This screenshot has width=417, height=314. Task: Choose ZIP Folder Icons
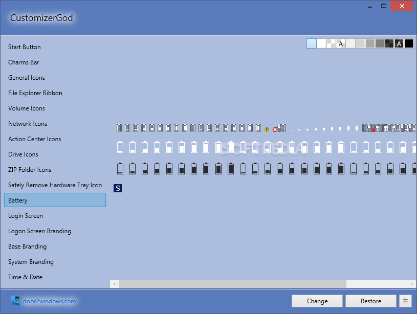(30, 170)
